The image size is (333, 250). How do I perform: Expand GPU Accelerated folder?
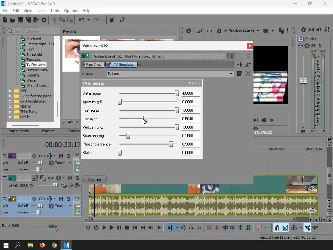[x=10, y=102]
